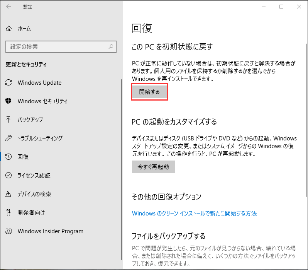Maximize the 設定 window
This screenshot has height=270, width=308.
(281, 7)
